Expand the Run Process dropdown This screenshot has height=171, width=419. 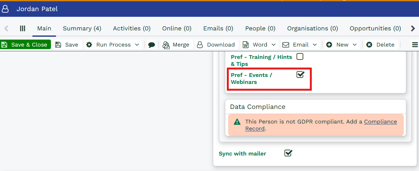(x=137, y=45)
